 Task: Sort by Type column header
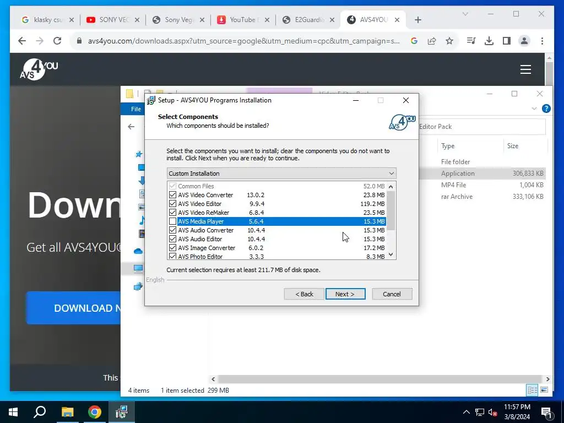point(448,146)
